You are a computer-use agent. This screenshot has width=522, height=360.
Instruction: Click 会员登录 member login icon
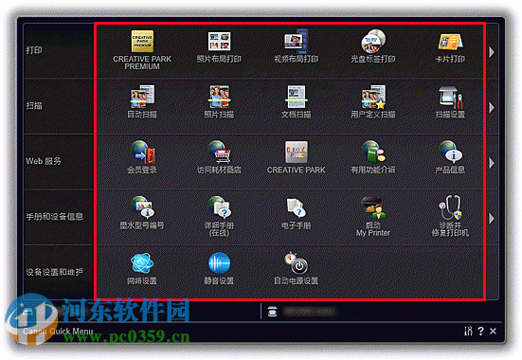tap(142, 153)
